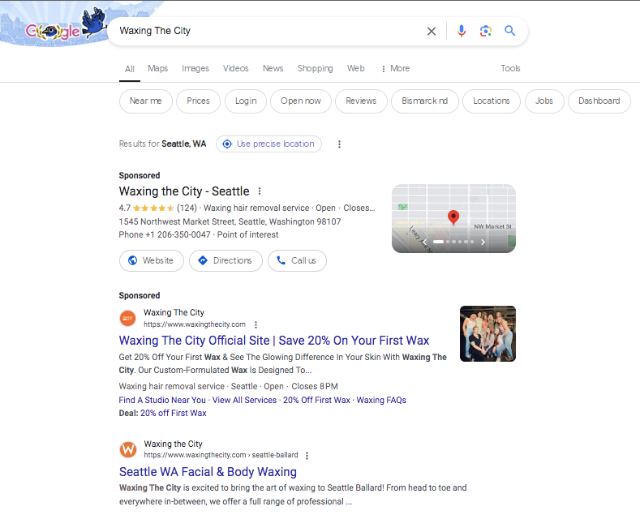The image size is (640, 515).
Task: Switch to the Images tab
Action: (195, 69)
